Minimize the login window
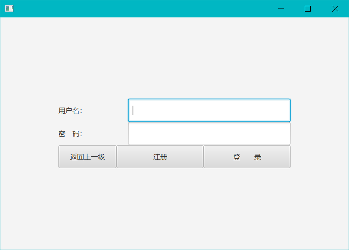Screen dimensions: 349x250 [x=281, y=9]
